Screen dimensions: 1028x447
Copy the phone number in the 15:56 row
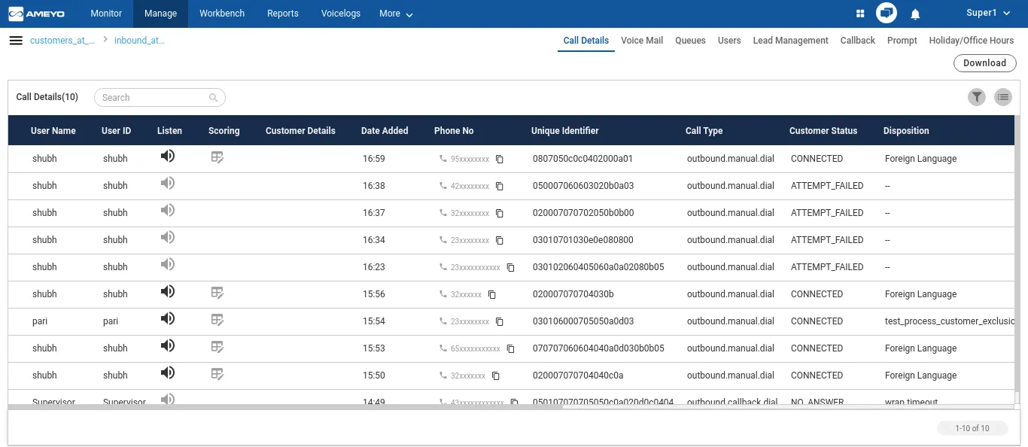tap(492, 294)
